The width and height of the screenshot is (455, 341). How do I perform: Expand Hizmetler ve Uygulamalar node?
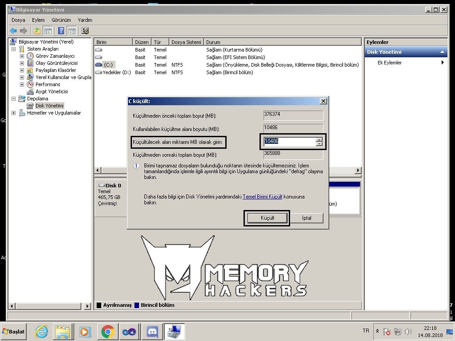pyautogui.click(x=13, y=113)
